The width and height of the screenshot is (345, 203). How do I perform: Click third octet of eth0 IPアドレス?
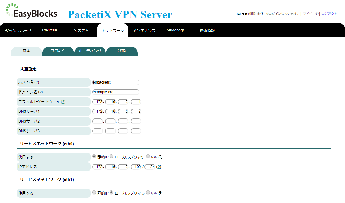click(123, 167)
